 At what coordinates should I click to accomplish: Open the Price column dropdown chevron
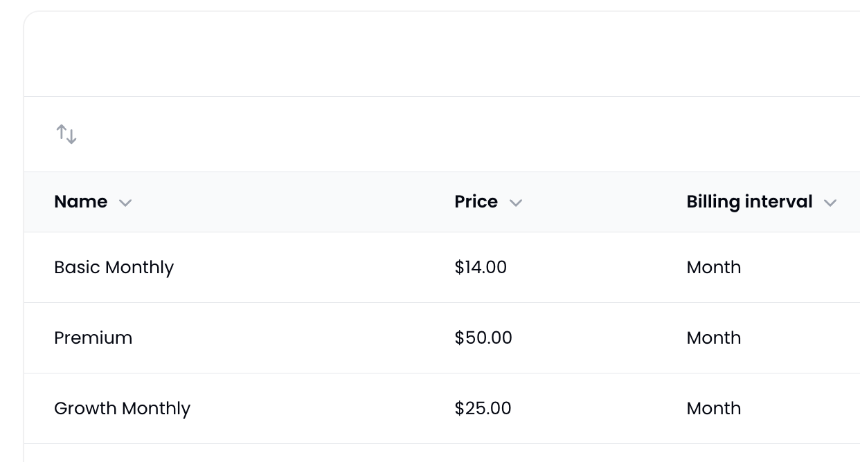pos(516,203)
